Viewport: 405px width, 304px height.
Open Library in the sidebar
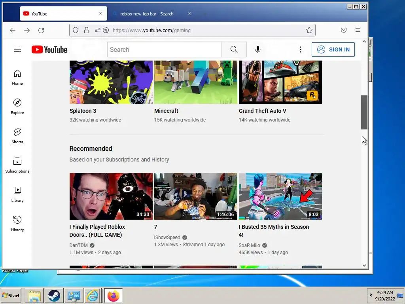pos(17,194)
